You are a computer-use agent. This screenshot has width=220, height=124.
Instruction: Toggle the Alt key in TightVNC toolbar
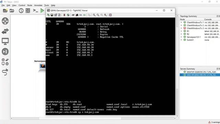[x=84, y=15]
